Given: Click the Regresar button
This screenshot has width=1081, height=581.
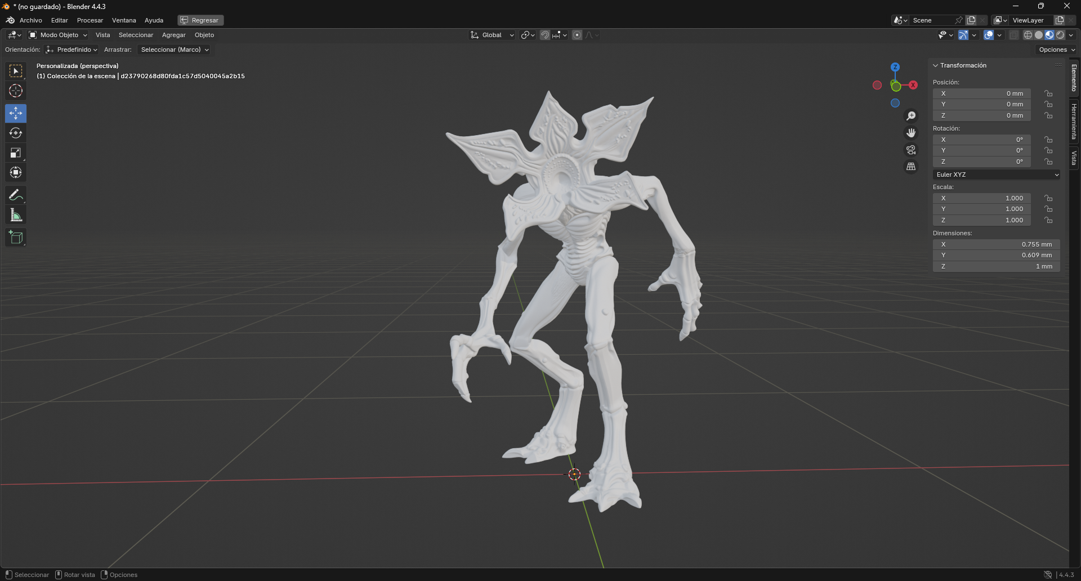Looking at the screenshot, I should click(x=200, y=20).
